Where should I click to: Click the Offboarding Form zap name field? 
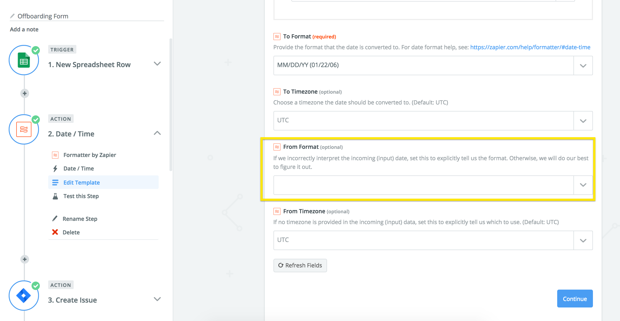click(87, 16)
